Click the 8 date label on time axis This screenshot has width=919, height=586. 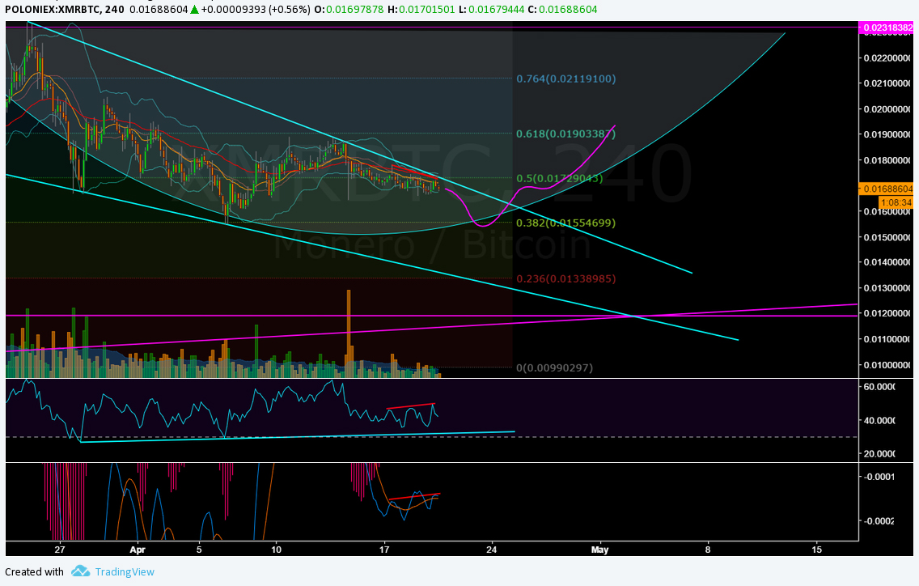coord(708,550)
